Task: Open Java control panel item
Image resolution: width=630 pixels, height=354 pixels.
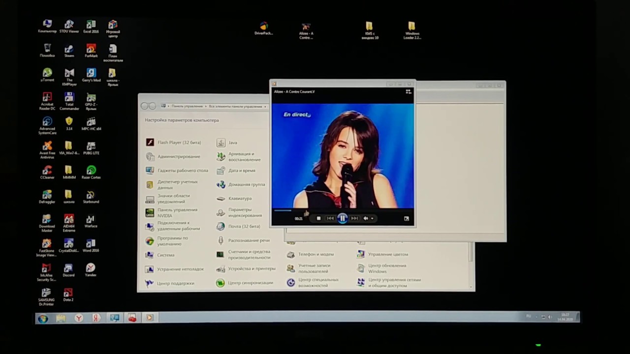Action: click(x=227, y=143)
